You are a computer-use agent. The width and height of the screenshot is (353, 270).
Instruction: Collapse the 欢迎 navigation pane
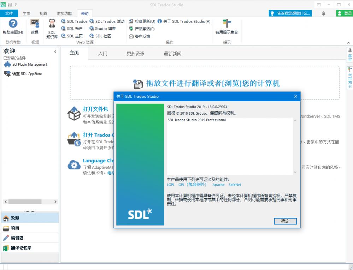55,52
